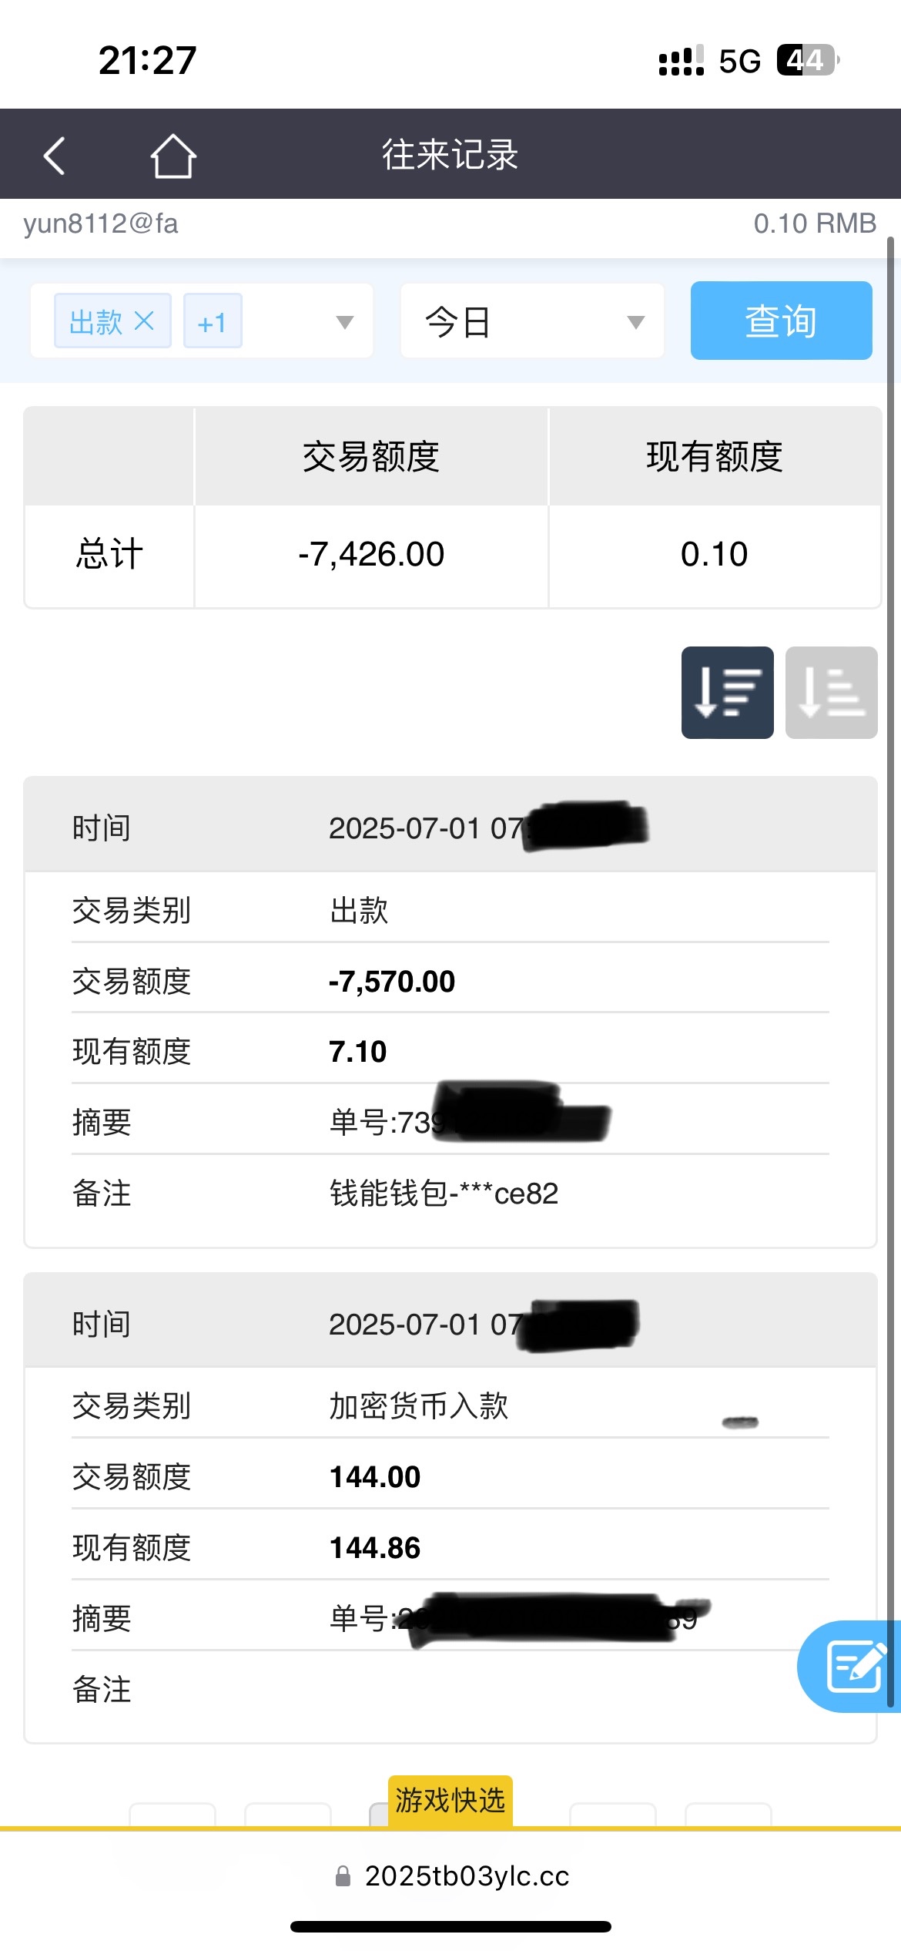Open the 游戏快选 tab

point(450,1800)
